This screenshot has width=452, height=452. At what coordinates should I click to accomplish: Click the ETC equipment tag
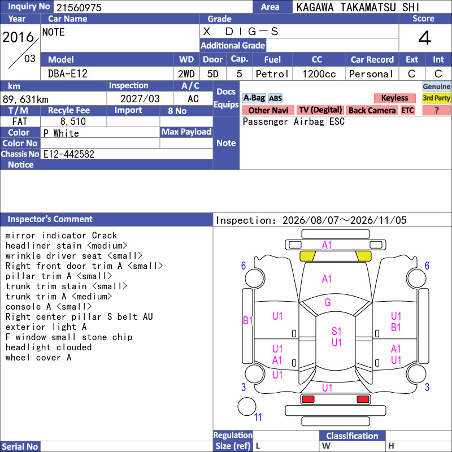407,110
